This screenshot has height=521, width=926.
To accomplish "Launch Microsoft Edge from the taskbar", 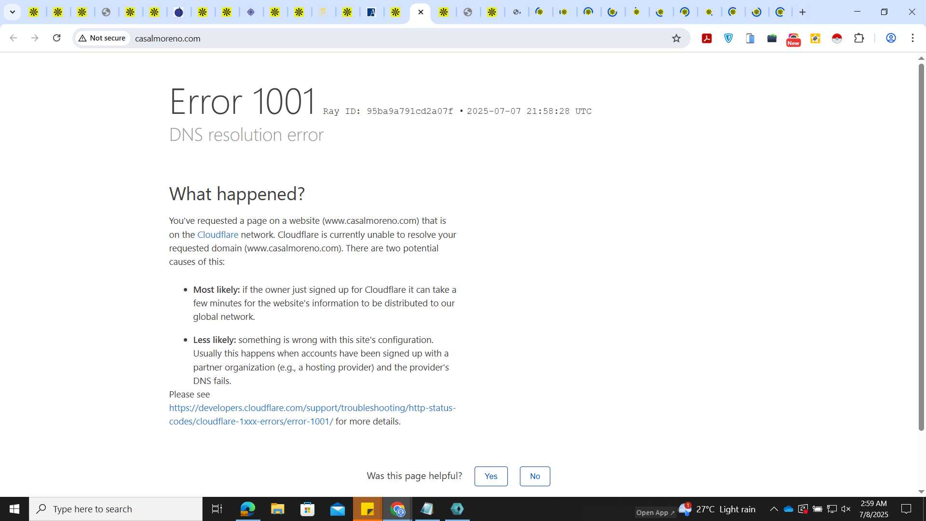I will click(x=247, y=509).
